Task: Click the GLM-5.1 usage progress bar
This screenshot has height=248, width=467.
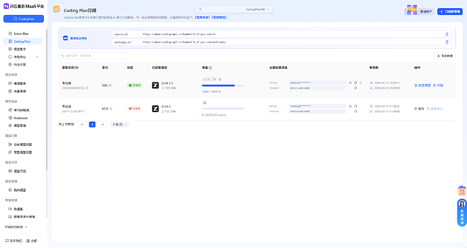Action: [223, 86]
